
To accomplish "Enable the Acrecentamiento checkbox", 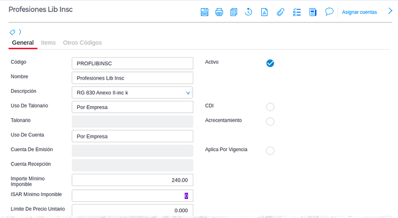I will 270,122.
